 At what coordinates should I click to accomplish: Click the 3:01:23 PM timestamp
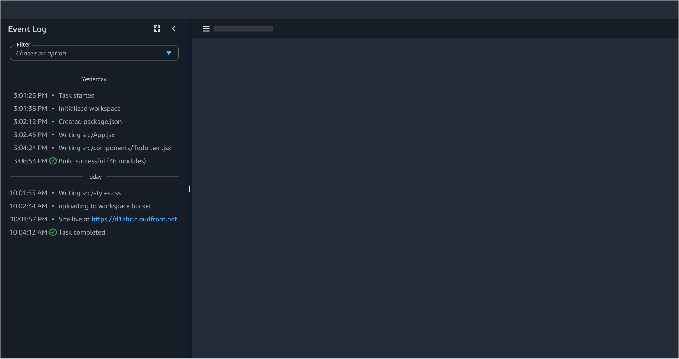pos(30,95)
